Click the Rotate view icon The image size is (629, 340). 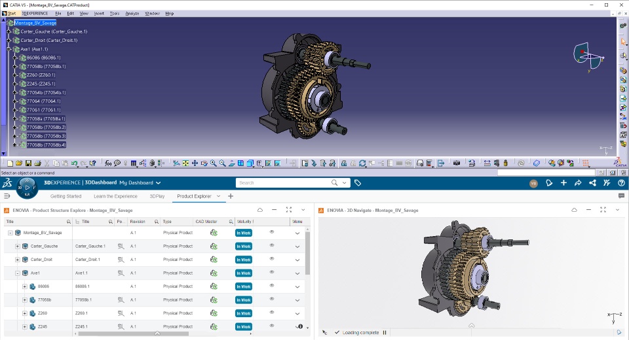pos(204,163)
